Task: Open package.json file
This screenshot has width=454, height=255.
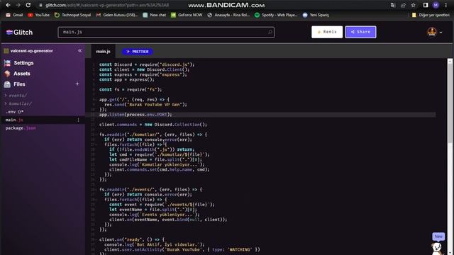Action: [x=21, y=128]
